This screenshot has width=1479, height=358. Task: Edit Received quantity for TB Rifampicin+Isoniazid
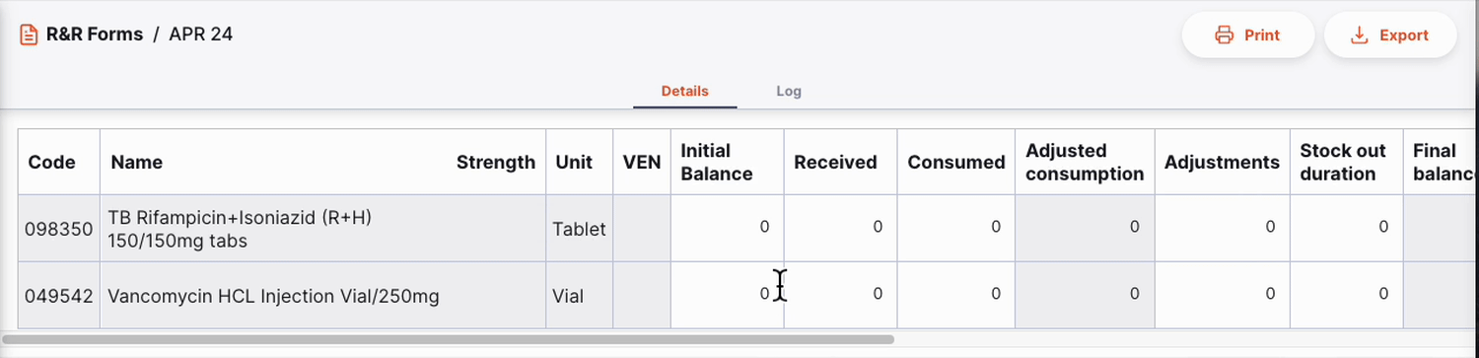(840, 228)
